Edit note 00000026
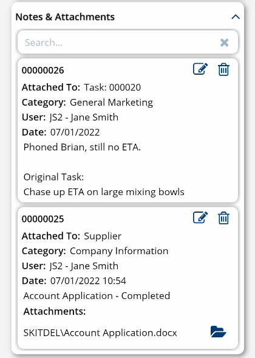Screen dimensions: 255x358 (200, 69)
